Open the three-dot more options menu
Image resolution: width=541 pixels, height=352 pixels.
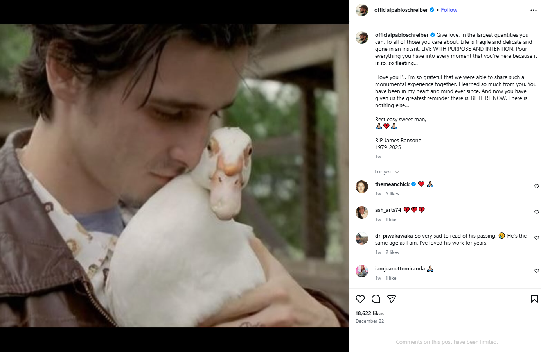(534, 10)
